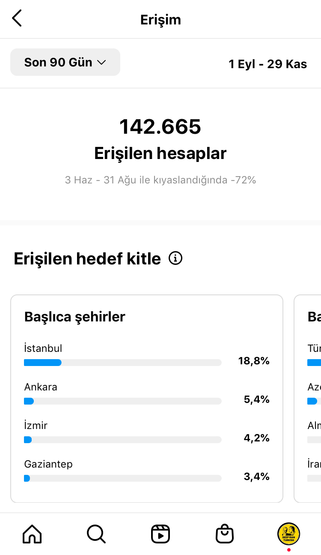The width and height of the screenshot is (321, 555).
Task: Tap the partially visible countries card
Action: 307,399
